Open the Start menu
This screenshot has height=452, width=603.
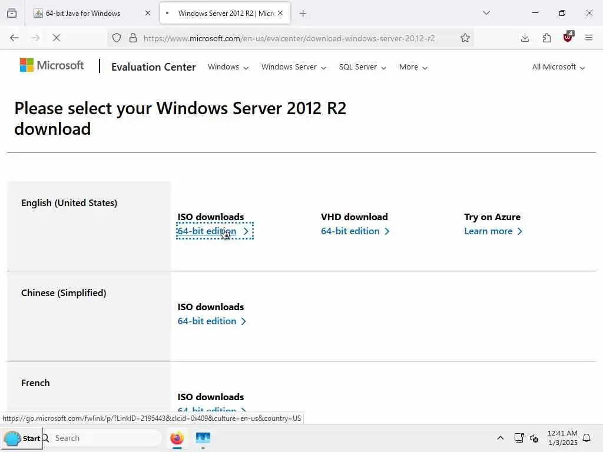click(x=22, y=438)
